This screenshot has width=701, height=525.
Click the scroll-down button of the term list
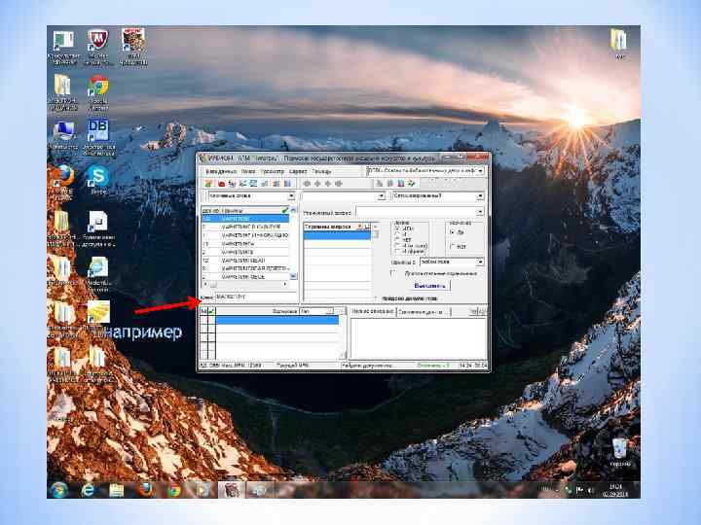tap(293, 277)
